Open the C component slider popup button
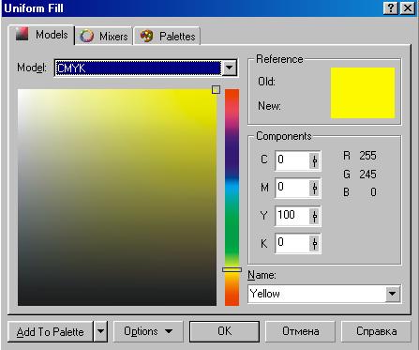419x350 pixels. 315,160
